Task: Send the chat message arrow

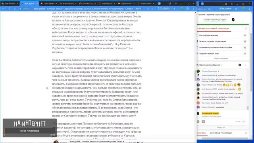Action: pyautogui.click(x=244, y=122)
